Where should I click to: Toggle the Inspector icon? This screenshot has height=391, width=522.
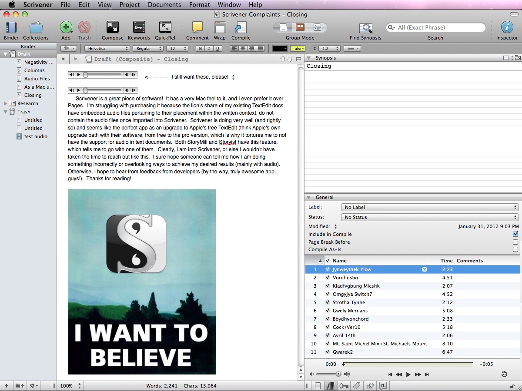[507, 27]
